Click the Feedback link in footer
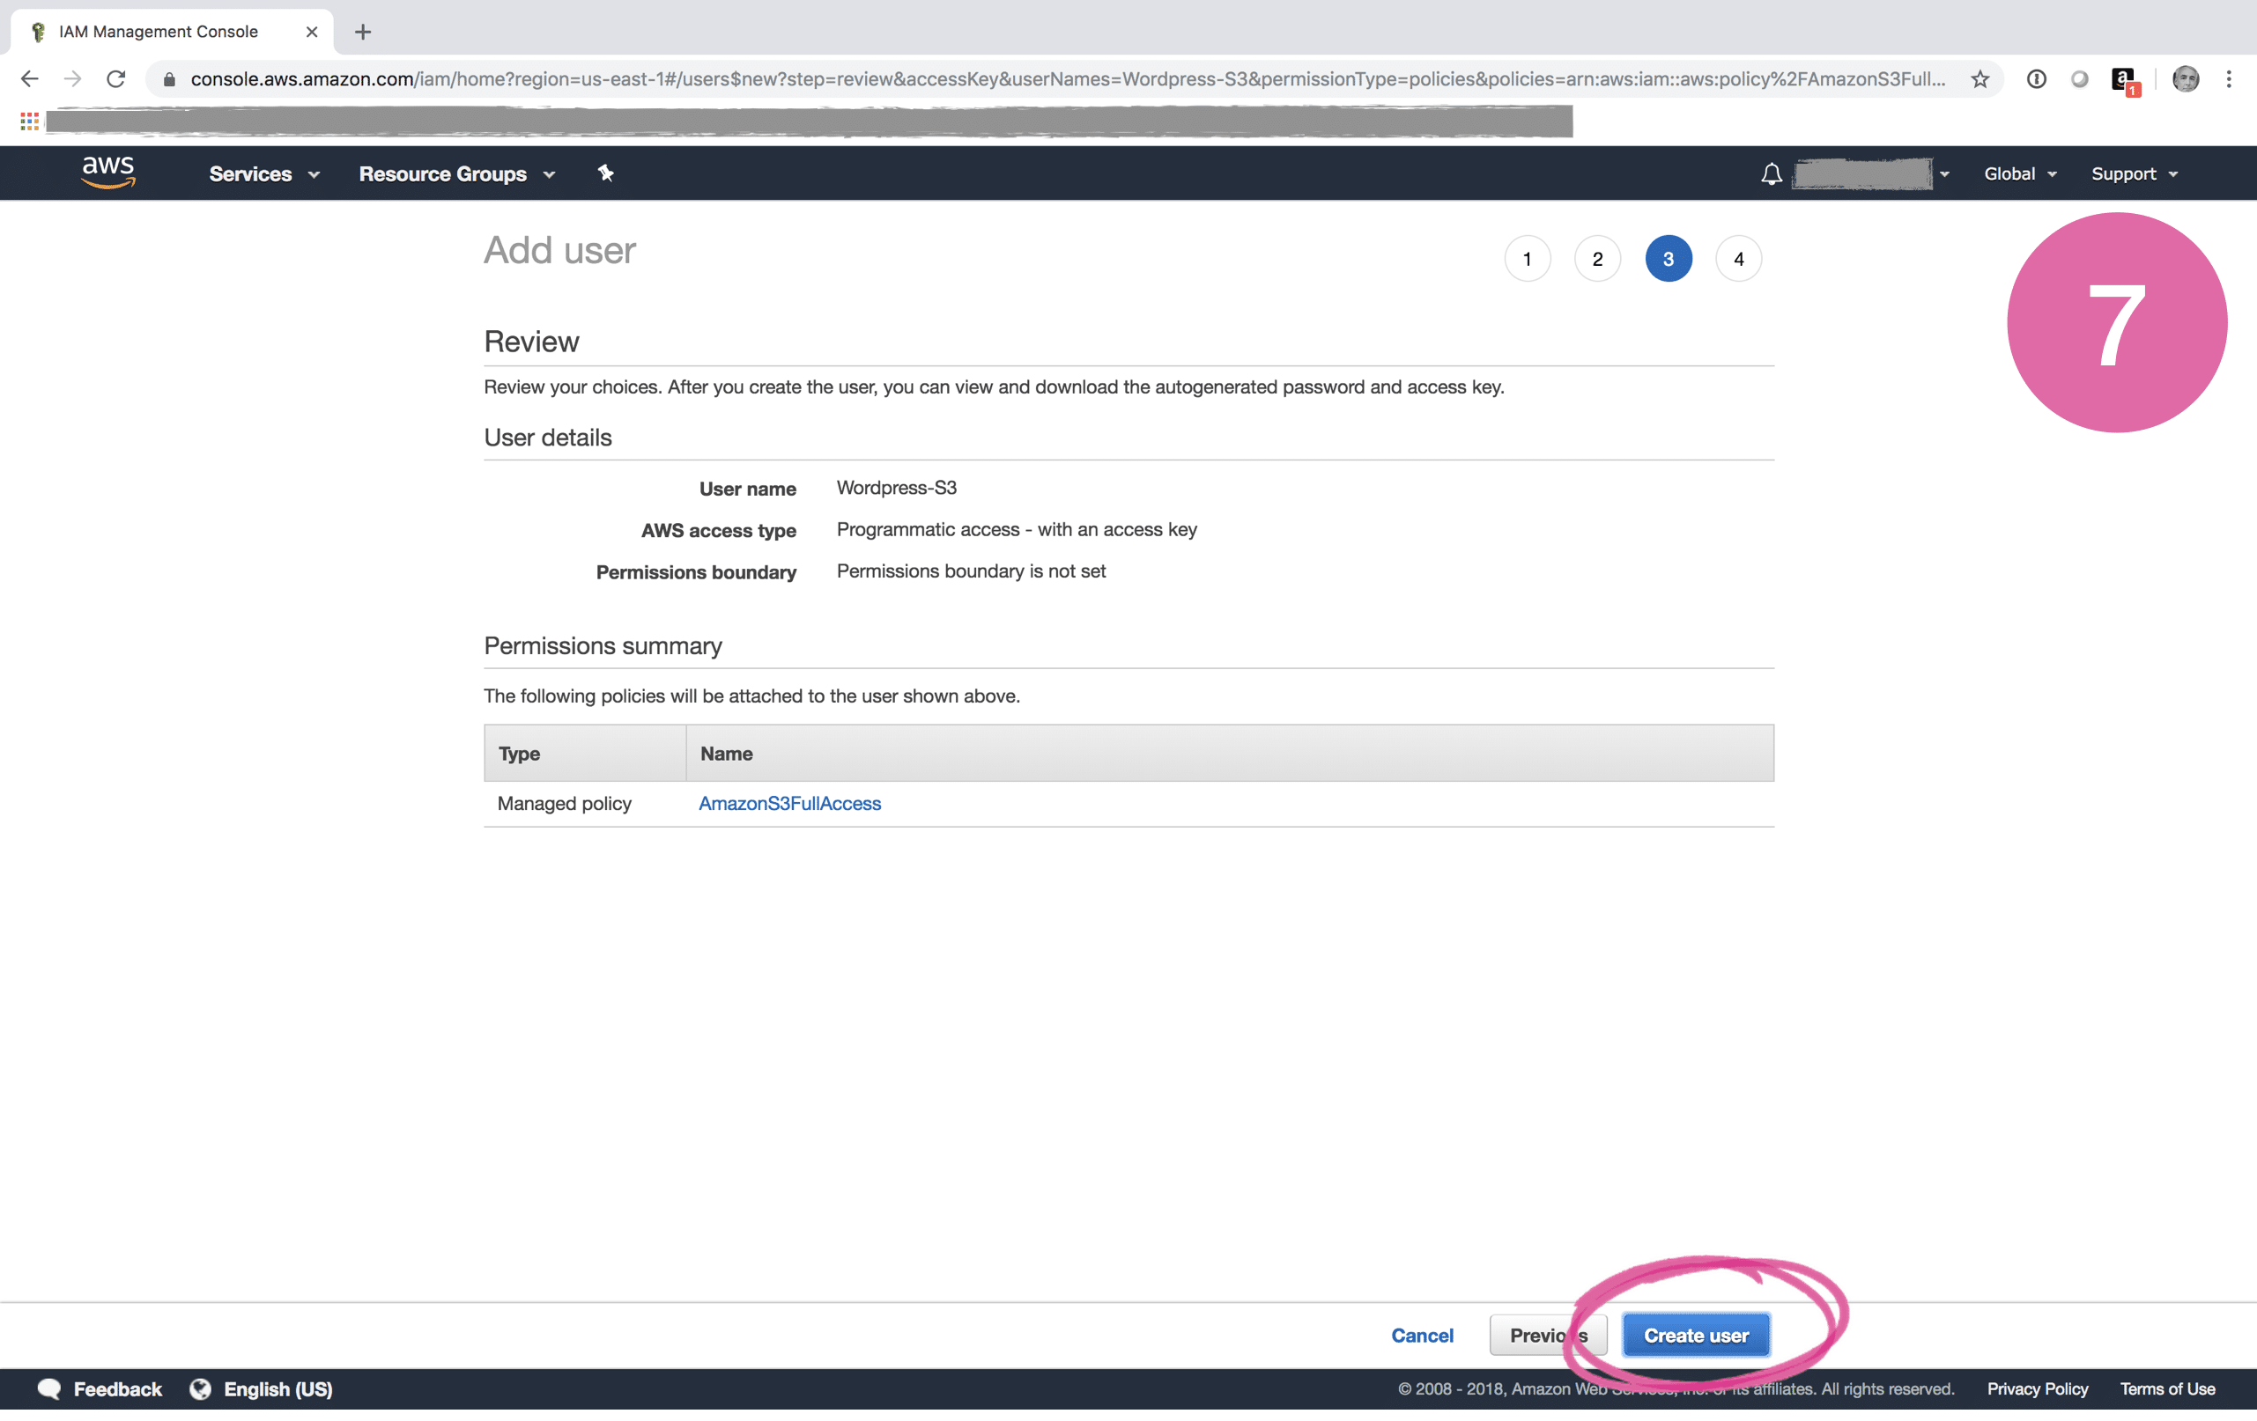The image size is (2257, 1421). 117,1388
